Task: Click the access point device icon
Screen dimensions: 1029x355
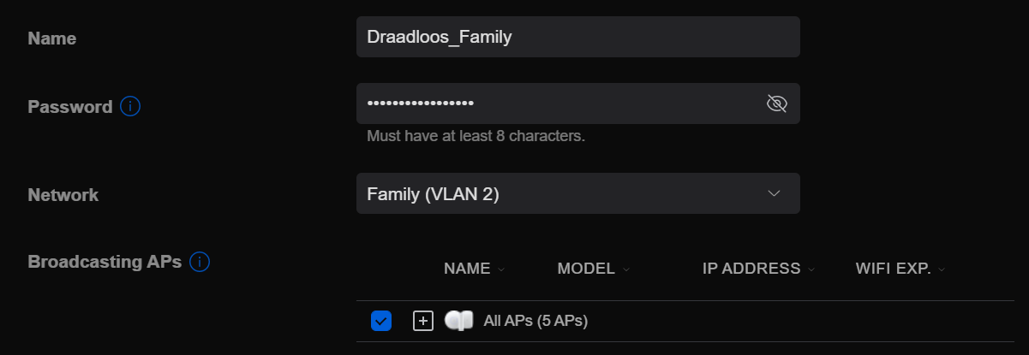Action: coord(459,322)
